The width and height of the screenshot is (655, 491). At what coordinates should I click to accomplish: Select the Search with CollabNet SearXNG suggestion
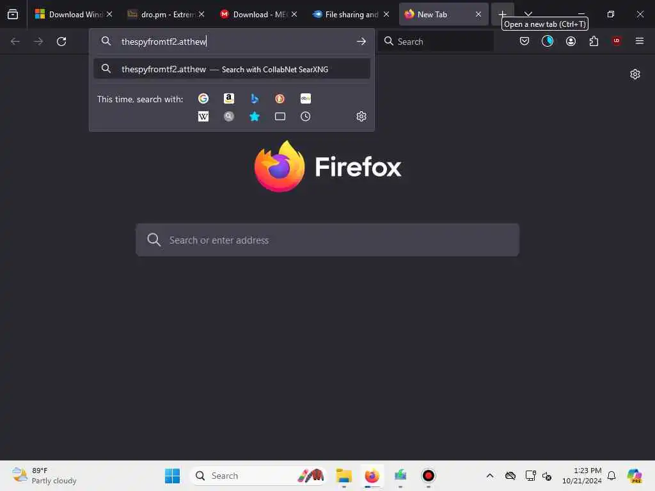tap(232, 69)
